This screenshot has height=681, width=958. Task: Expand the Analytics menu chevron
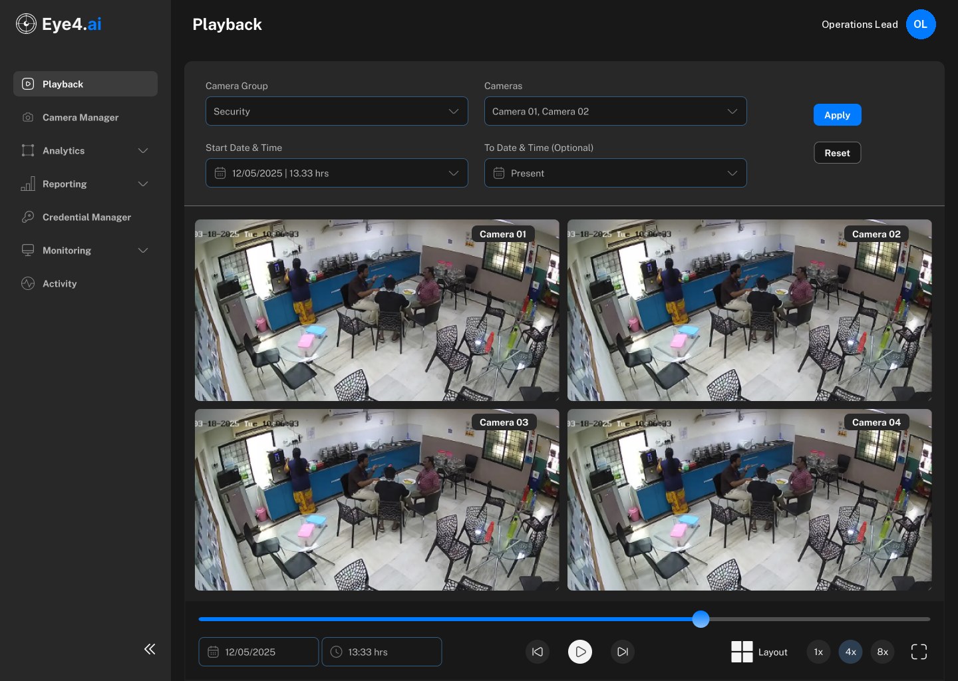point(143,150)
